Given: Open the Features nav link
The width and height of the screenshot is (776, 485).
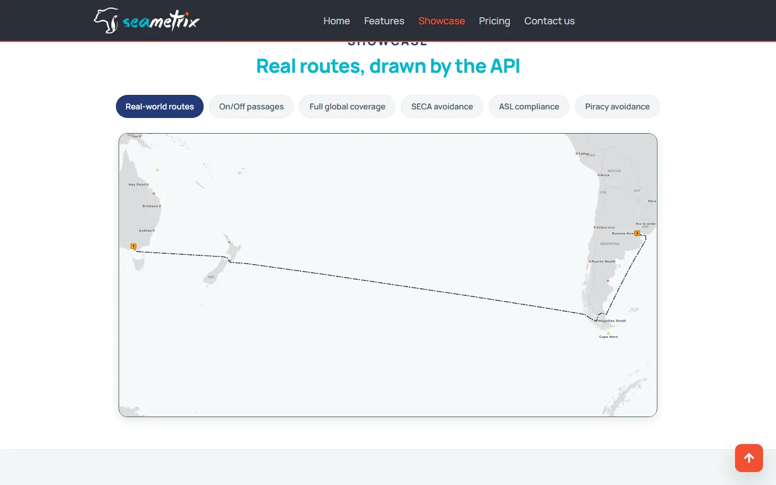Looking at the screenshot, I should point(384,21).
